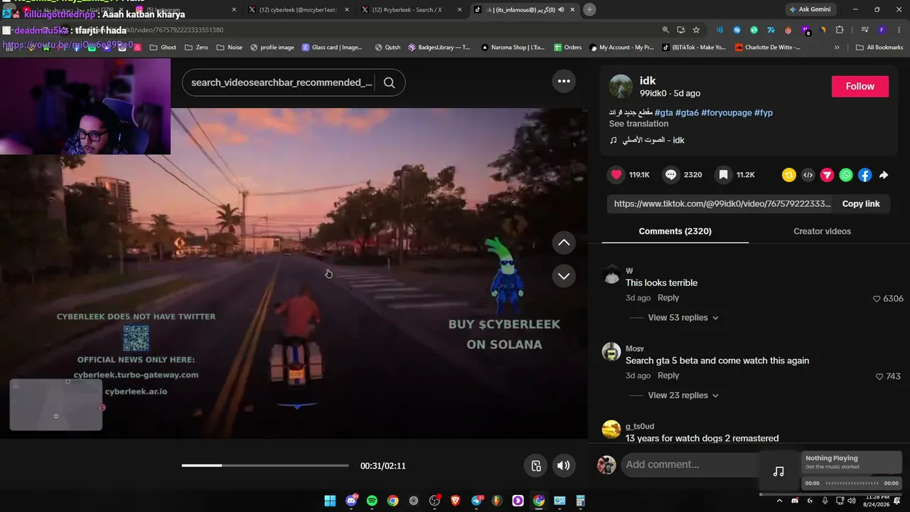Seek in Nothing Playing widget progress bar
Screen dimensions: 910x512
pos(851,484)
